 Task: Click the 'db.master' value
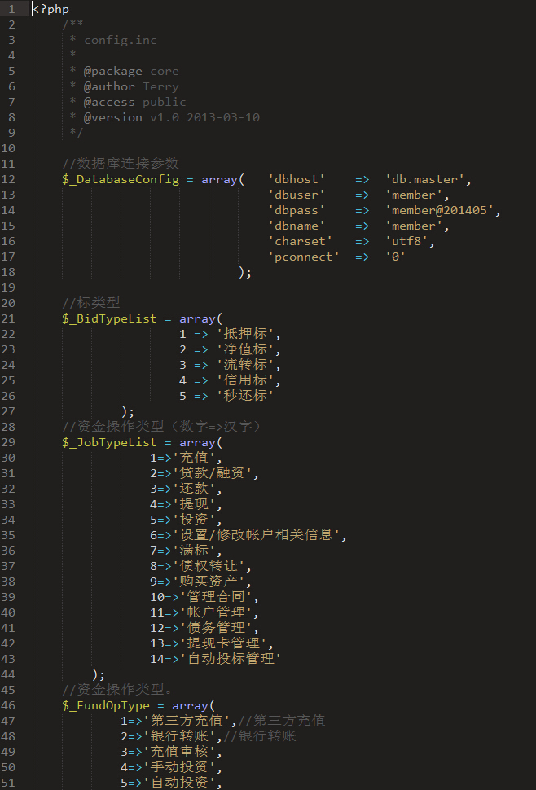[x=424, y=179]
